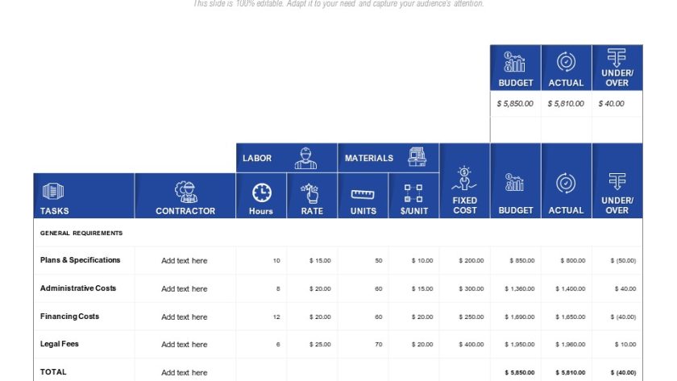Click 'Add text here' in Financing Costs row
677x381 pixels.
point(185,317)
